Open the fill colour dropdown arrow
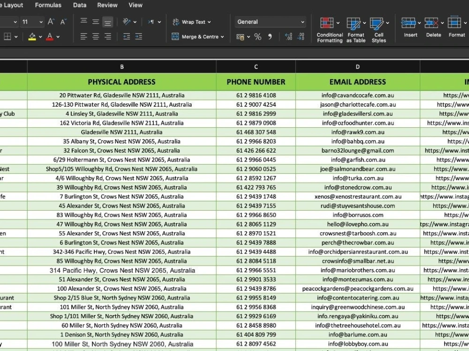This screenshot has width=469, height=351. pyautogui.click(x=40, y=37)
